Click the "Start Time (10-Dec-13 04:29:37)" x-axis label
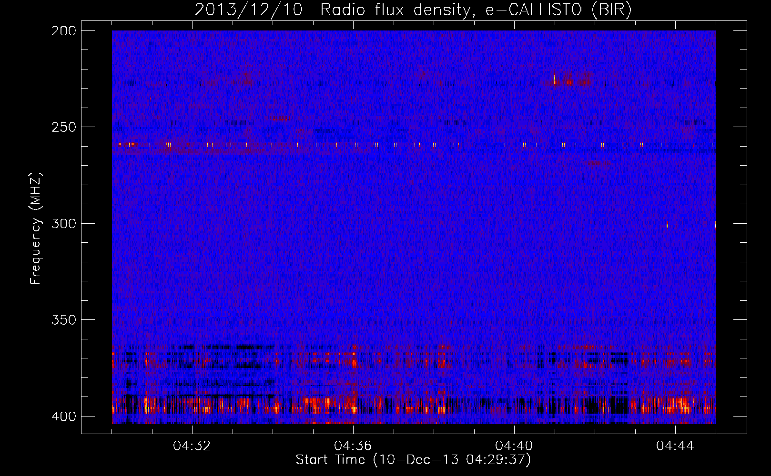This screenshot has width=771, height=476. [x=413, y=460]
